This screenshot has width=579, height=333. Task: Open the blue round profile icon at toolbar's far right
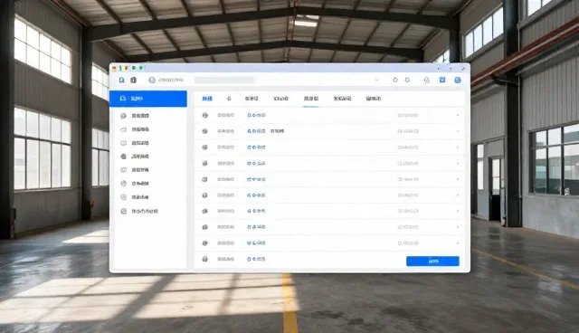(x=458, y=81)
